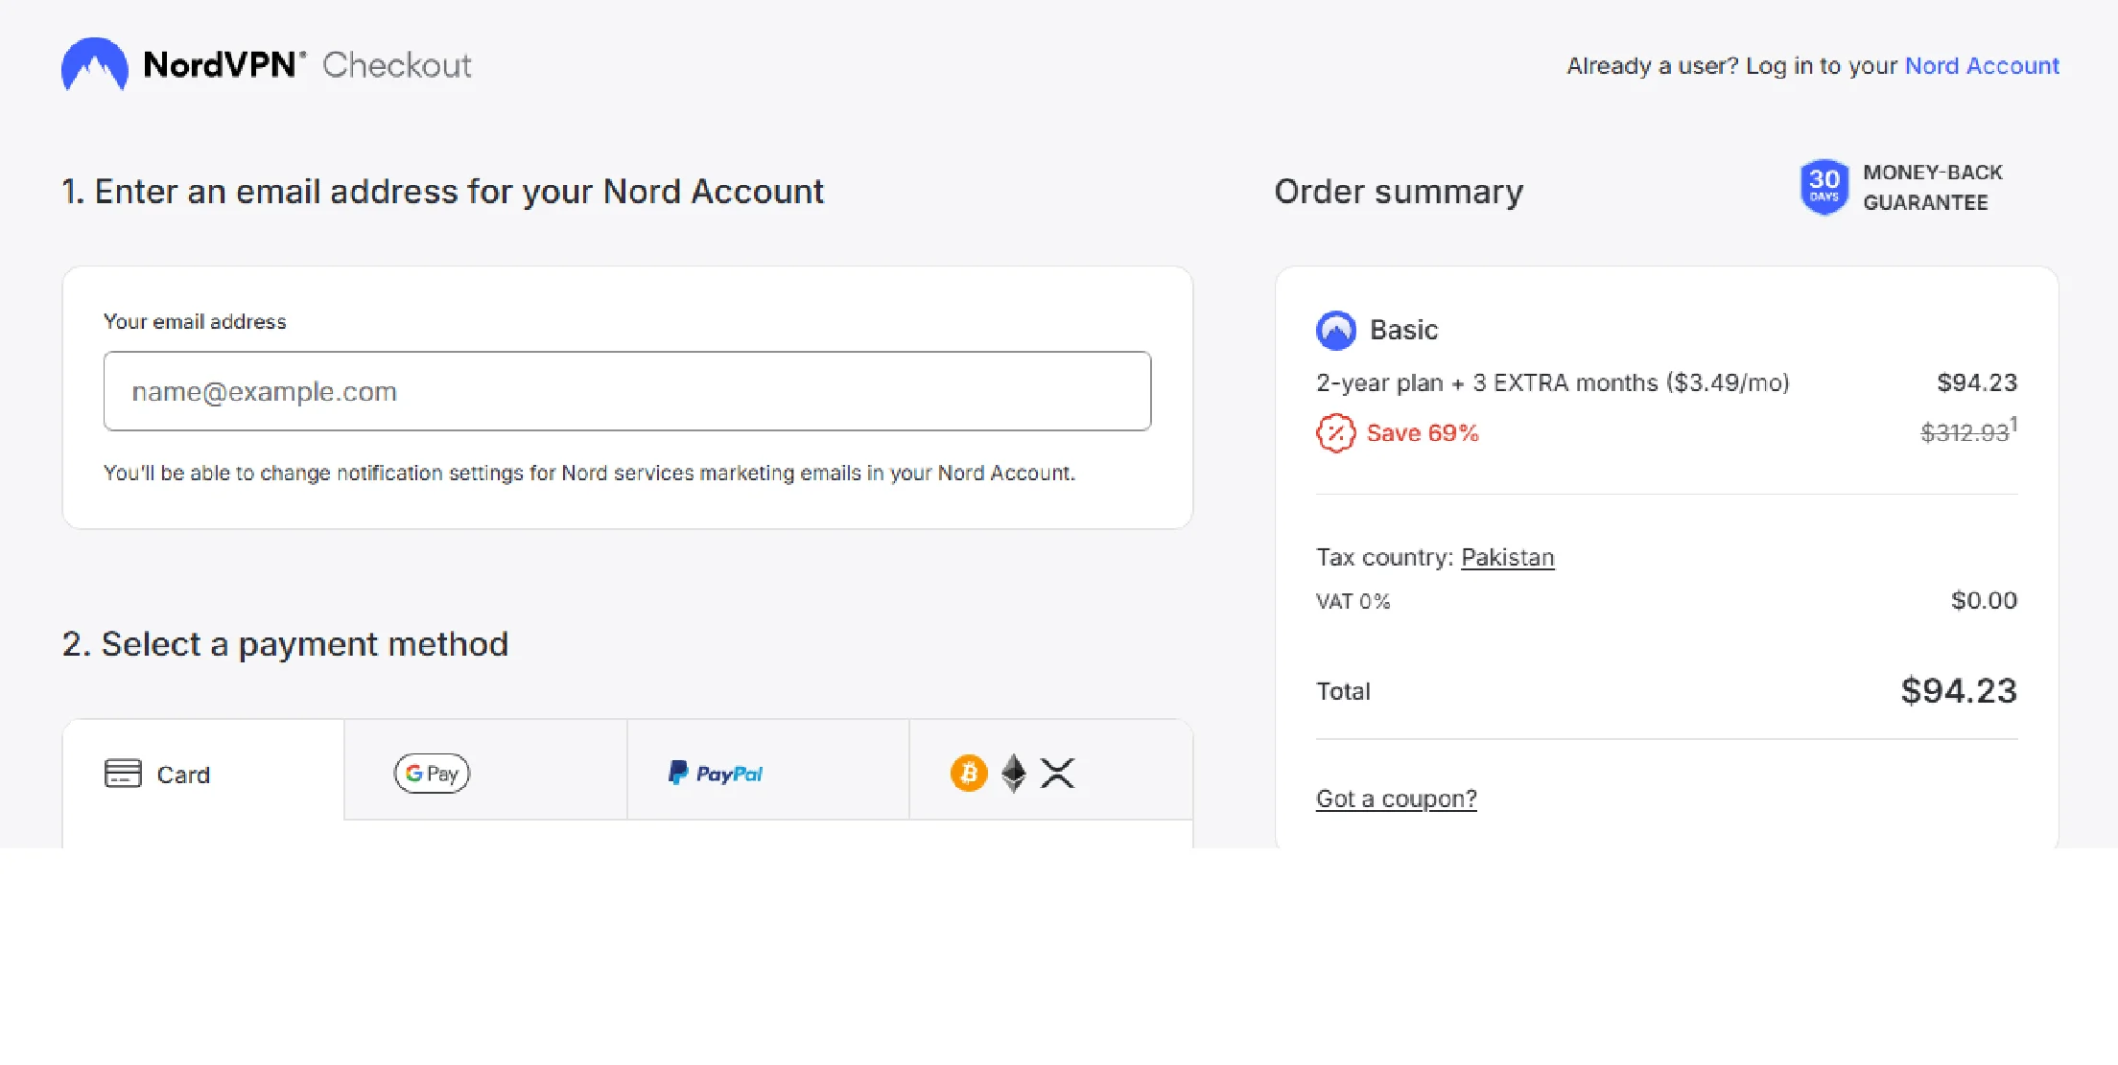Click the Basic plan name
The image size is (2118, 1065).
(1403, 330)
